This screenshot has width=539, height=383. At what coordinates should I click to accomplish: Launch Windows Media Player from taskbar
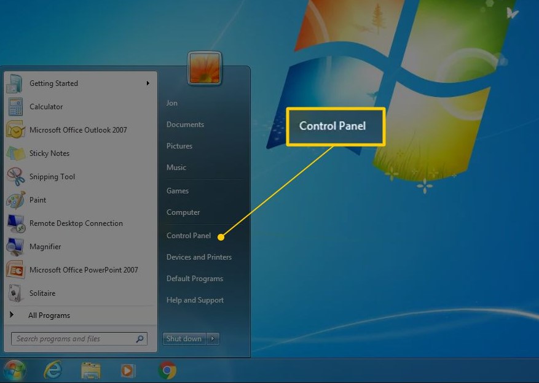coord(128,371)
